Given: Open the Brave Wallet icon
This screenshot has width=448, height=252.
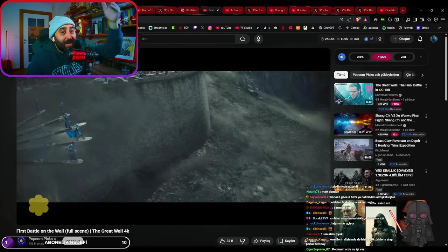Looking at the screenshot, I should click(422, 20).
